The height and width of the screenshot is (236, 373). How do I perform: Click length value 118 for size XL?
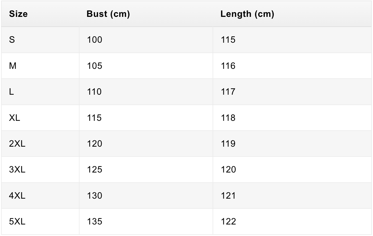click(x=228, y=118)
